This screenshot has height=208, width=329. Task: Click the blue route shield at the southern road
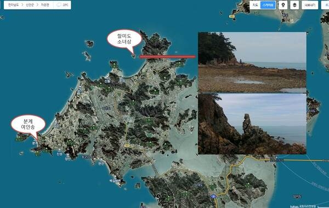click(213, 197)
